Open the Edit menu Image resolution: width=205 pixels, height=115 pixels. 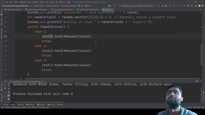point(12,2)
